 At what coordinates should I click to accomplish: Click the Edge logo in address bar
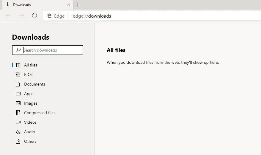pyautogui.click(x=49, y=16)
